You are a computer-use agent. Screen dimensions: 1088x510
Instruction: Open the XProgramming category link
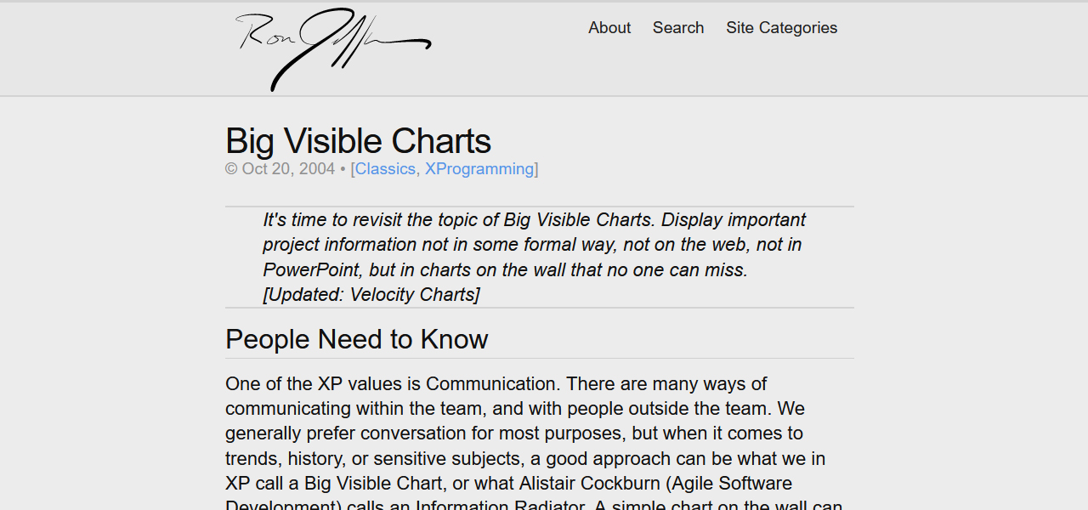479,169
